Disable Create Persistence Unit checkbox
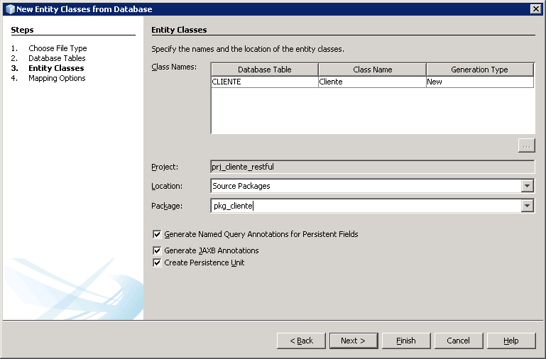 tap(157, 263)
